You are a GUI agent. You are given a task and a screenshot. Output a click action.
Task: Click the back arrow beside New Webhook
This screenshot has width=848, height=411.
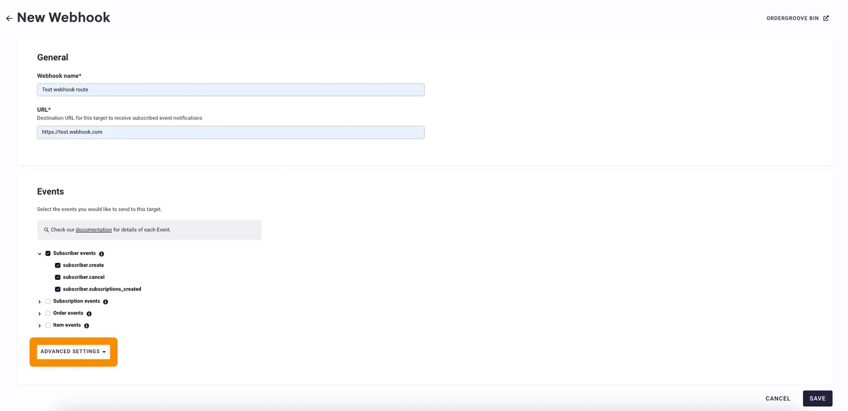9,19
